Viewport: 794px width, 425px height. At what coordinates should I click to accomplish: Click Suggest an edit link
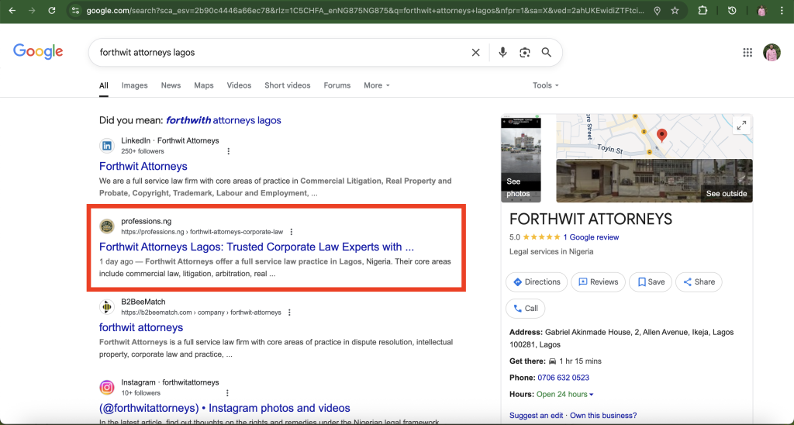[536, 416]
